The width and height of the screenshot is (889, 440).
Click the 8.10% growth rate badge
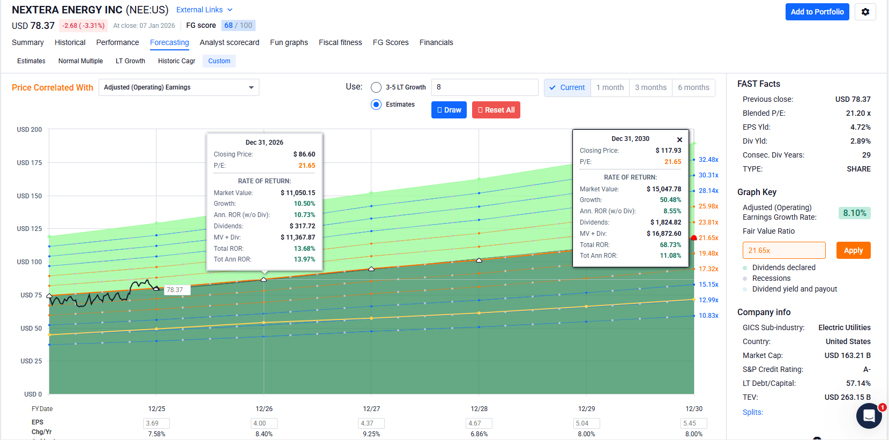854,213
